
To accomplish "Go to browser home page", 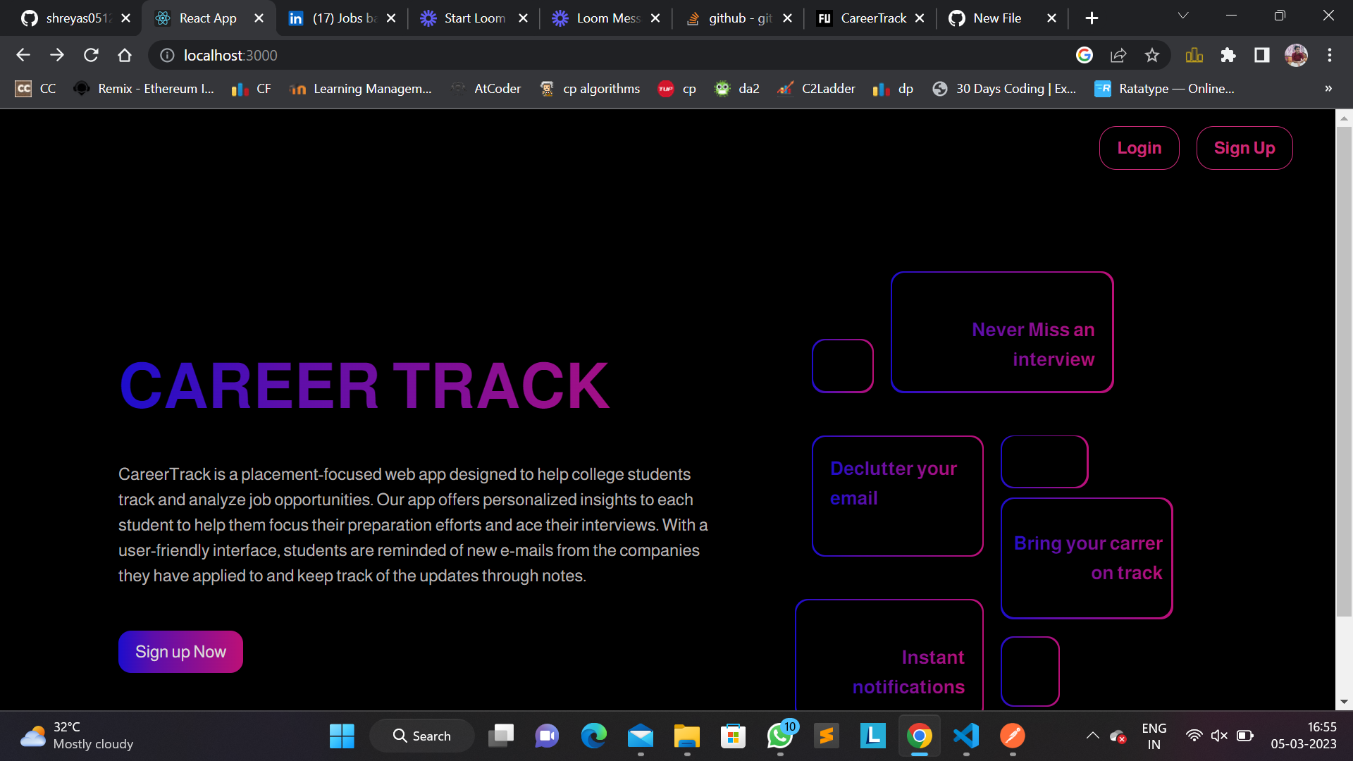I will pos(125,55).
